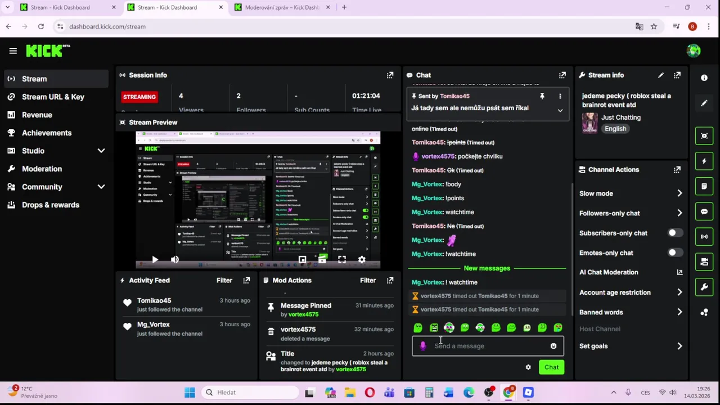This screenshot has width=720, height=405.
Task: Filter the Activity Feed
Action: click(x=224, y=280)
